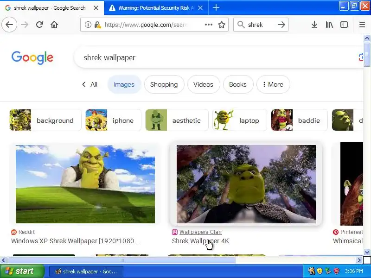Open the Pinterest Whimsical image thumbnail
This screenshot has width=371, height=278.
[x=352, y=184]
